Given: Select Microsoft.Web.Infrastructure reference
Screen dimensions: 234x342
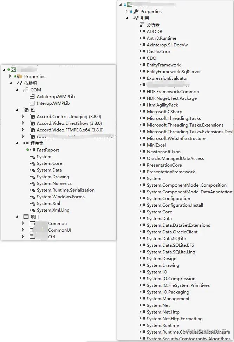Looking at the screenshot, I should (176, 138).
